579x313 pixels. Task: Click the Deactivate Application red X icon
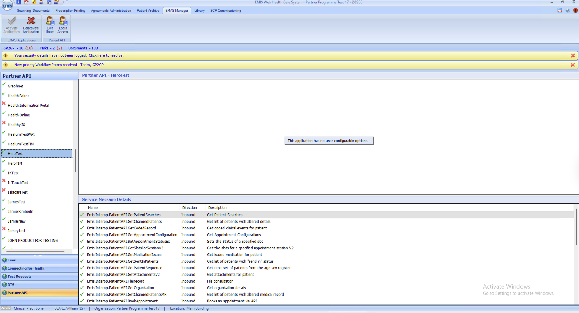click(x=31, y=21)
